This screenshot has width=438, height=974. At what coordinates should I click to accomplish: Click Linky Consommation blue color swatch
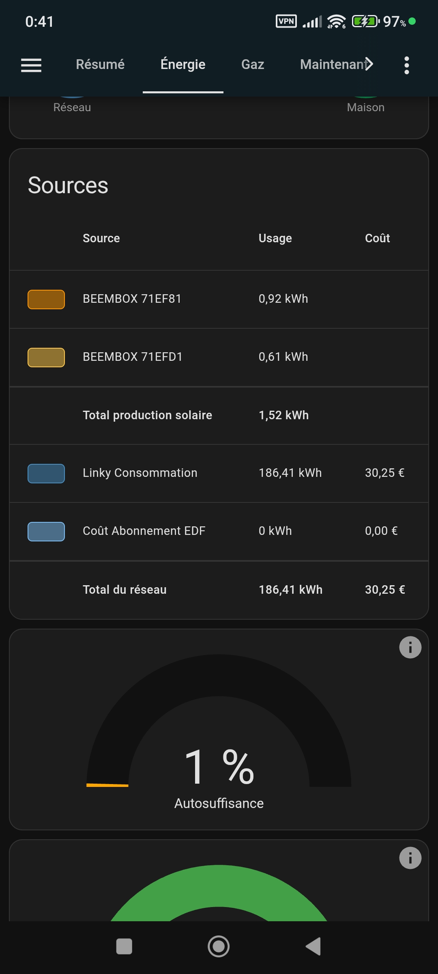coord(46,474)
